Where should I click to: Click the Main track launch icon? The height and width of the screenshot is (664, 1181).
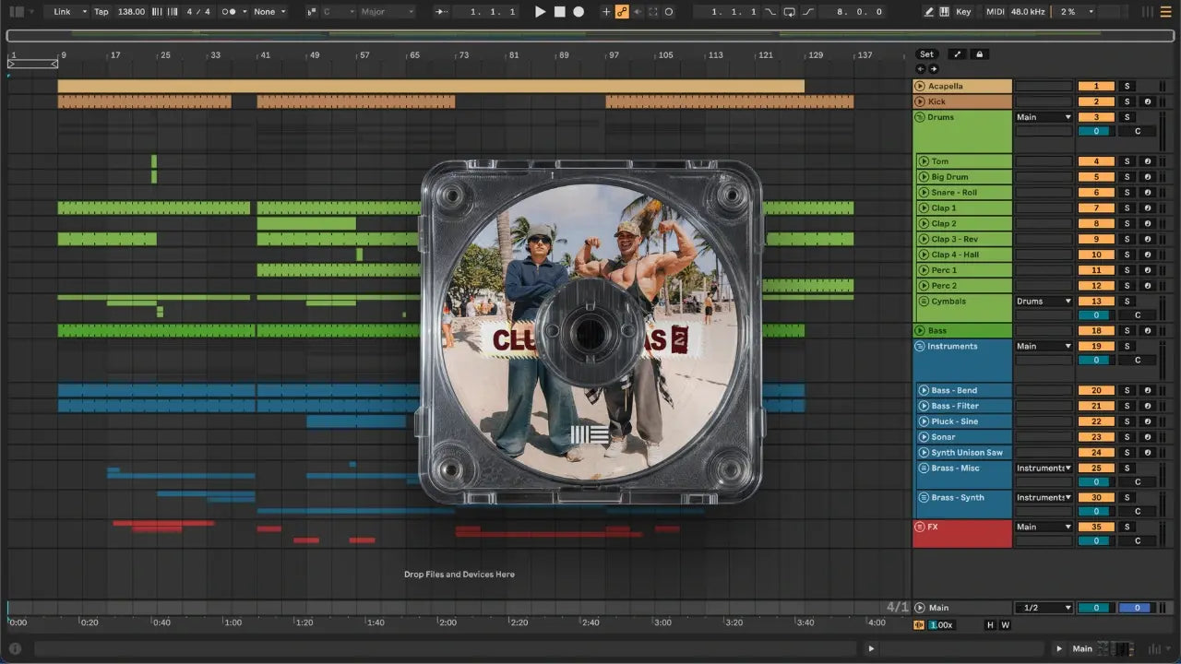(920, 608)
